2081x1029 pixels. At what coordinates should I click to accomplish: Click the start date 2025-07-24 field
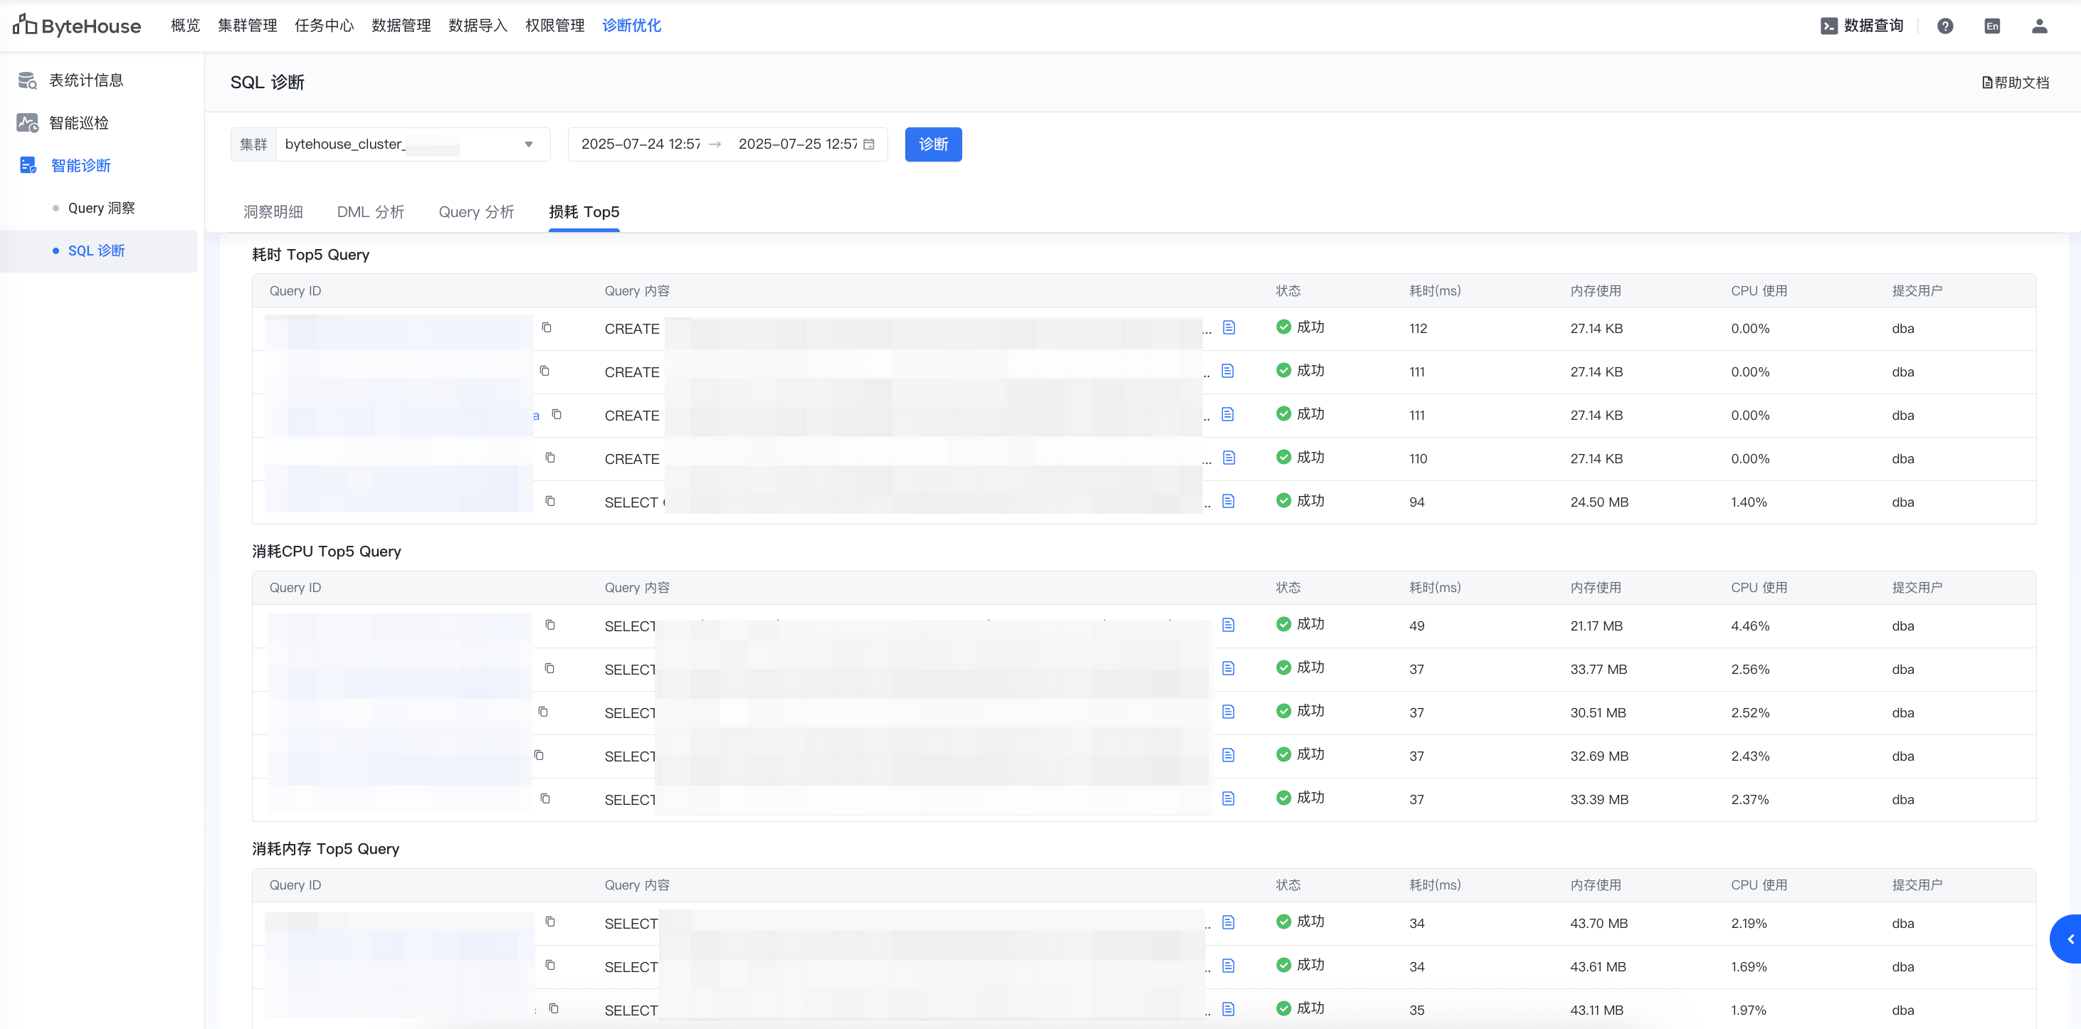[641, 144]
